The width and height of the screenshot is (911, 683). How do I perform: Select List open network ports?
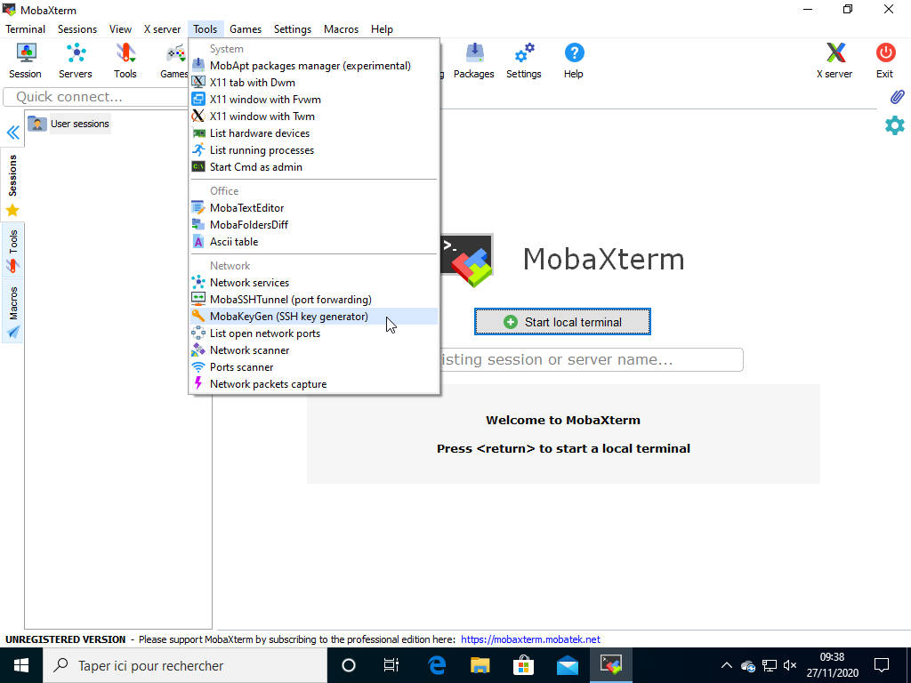314,333
